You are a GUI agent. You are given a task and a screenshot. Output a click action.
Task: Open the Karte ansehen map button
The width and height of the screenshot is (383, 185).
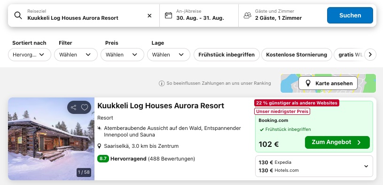click(328, 83)
